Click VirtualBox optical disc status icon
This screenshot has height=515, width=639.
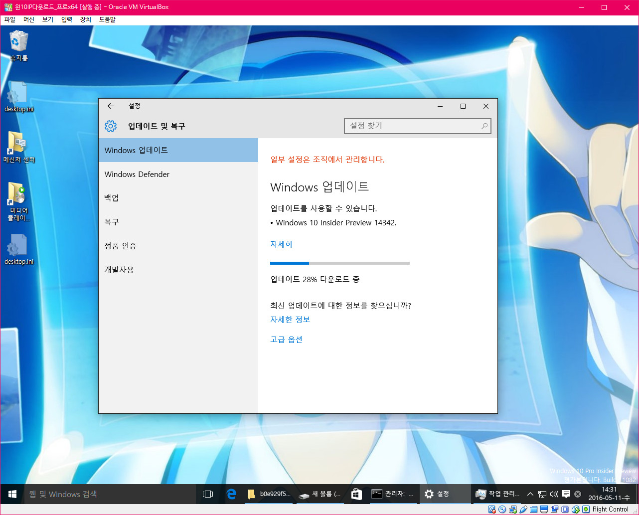point(502,509)
